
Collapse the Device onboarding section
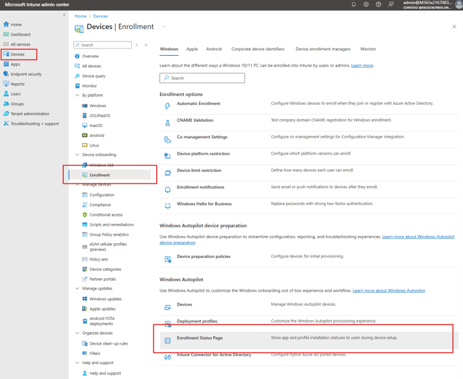point(77,155)
